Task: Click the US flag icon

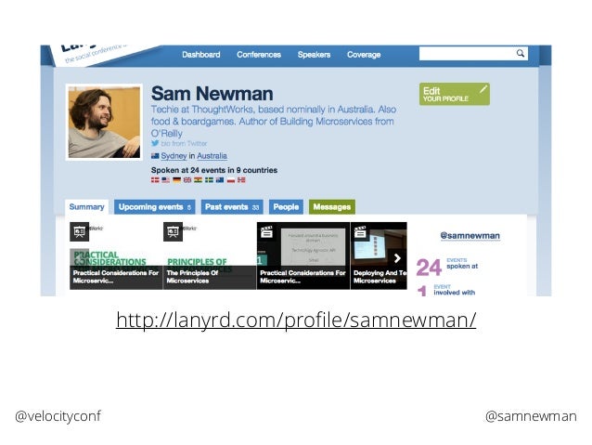Action: point(166,180)
